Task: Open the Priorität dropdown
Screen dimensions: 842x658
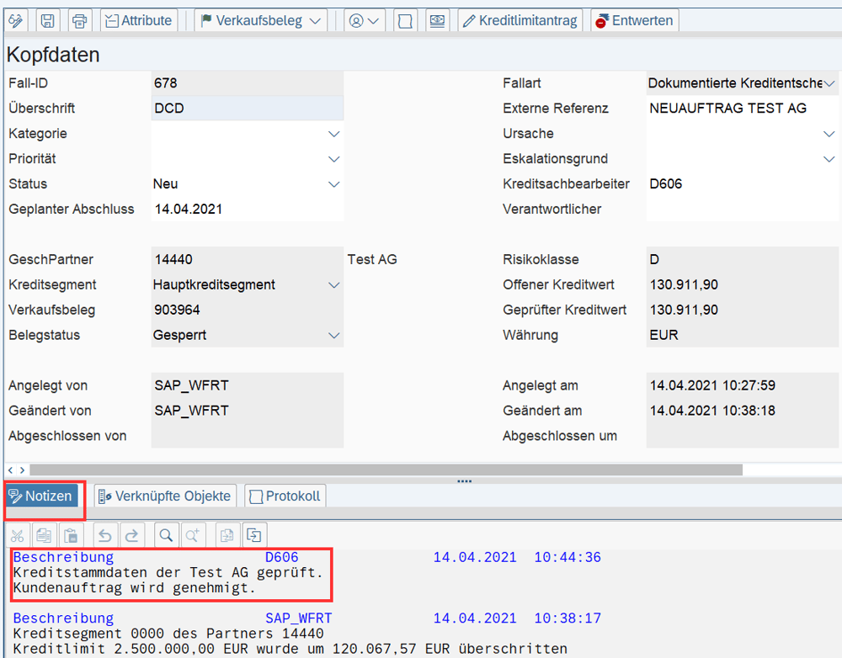Action: 333,159
